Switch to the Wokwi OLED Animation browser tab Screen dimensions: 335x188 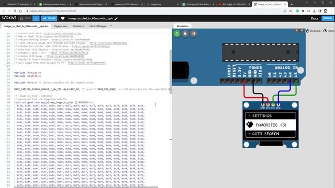click(19, 4)
